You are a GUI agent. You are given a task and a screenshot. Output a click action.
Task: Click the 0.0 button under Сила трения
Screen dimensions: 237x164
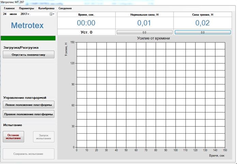(203, 32)
